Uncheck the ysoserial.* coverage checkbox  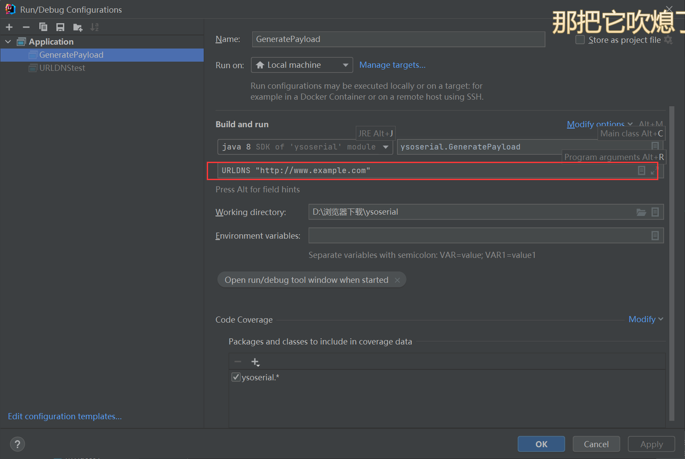(236, 377)
